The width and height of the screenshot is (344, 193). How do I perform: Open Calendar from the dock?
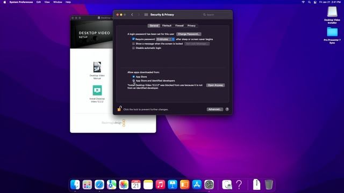point(136,184)
